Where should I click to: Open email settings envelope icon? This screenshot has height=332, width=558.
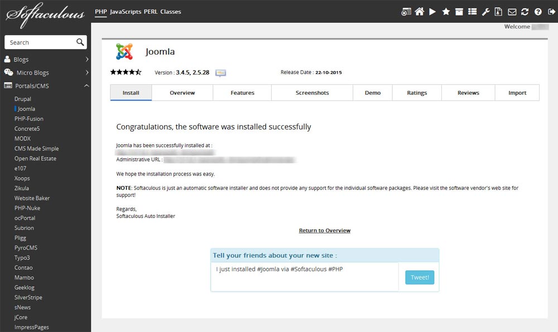[512, 12]
